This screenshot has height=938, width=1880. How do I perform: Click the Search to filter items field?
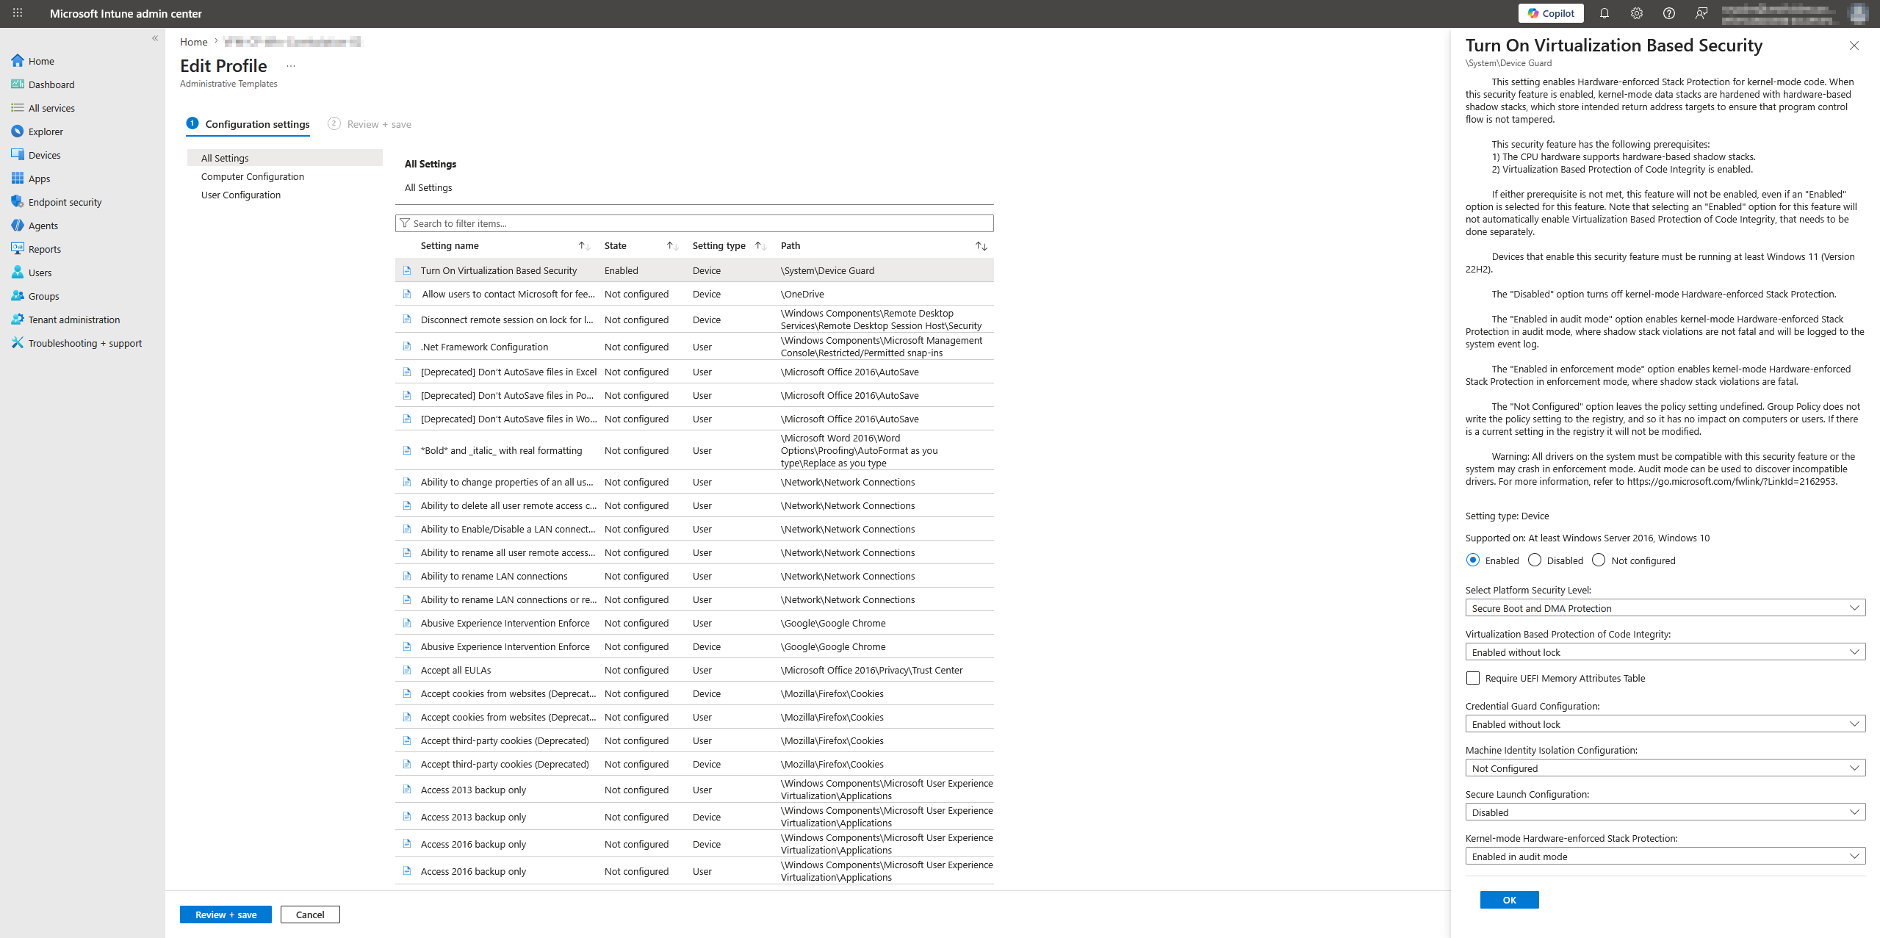click(694, 223)
